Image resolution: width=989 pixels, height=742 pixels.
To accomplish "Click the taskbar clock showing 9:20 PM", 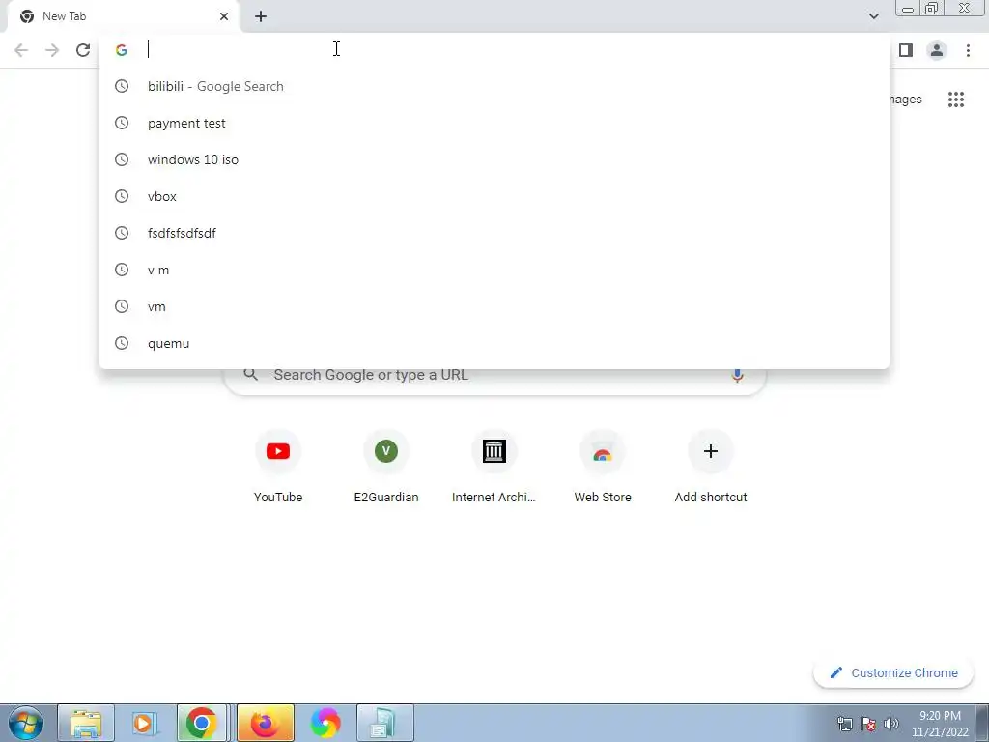I will coord(940,724).
